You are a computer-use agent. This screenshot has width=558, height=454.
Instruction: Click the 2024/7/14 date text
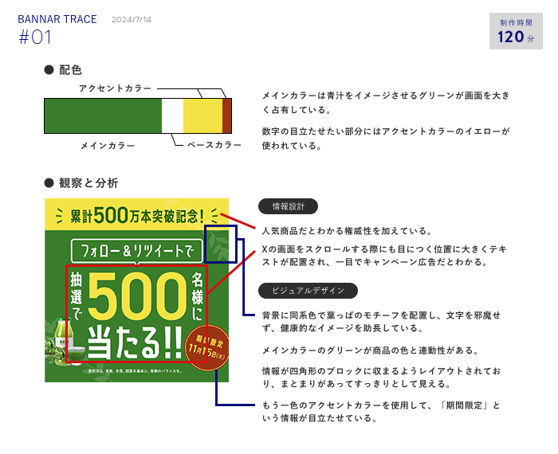pyautogui.click(x=132, y=19)
